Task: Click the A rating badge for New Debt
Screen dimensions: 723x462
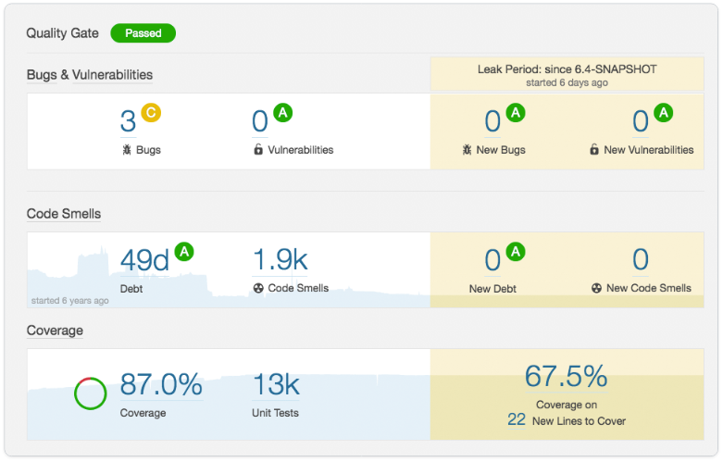Action: pyautogui.click(x=516, y=252)
